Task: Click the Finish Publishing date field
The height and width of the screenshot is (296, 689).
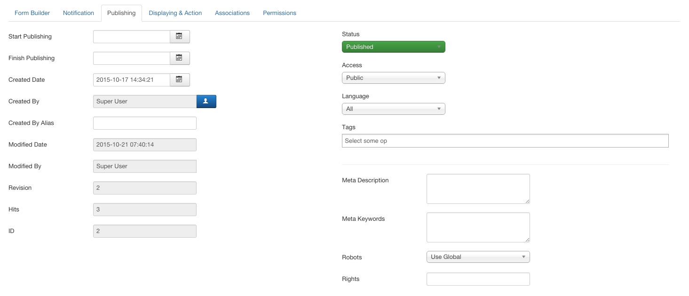Action: pyautogui.click(x=132, y=58)
